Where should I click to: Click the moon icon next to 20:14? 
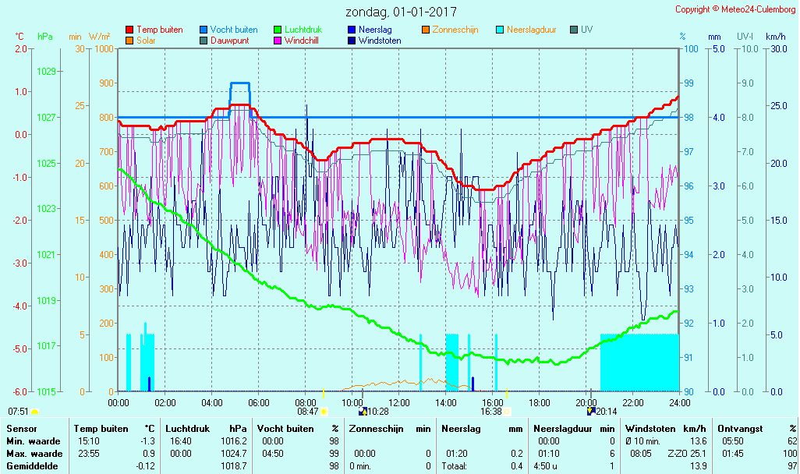click(591, 411)
